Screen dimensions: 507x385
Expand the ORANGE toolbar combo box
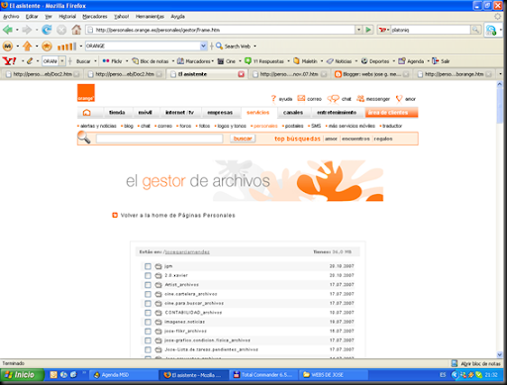point(203,46)
